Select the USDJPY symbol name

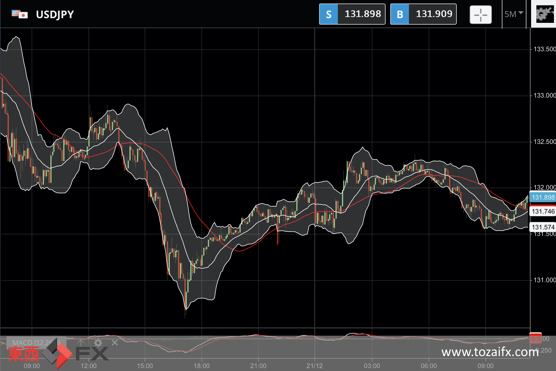55,14
